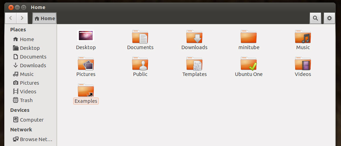The width and height of the screenshot is (341, 146).
Task: Select the Examples shortcut folder icon
Action: [x=86, y=90]
